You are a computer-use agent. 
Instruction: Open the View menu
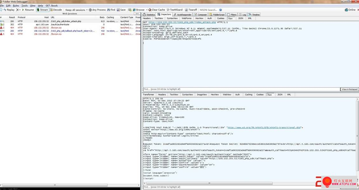coord(33,5)
